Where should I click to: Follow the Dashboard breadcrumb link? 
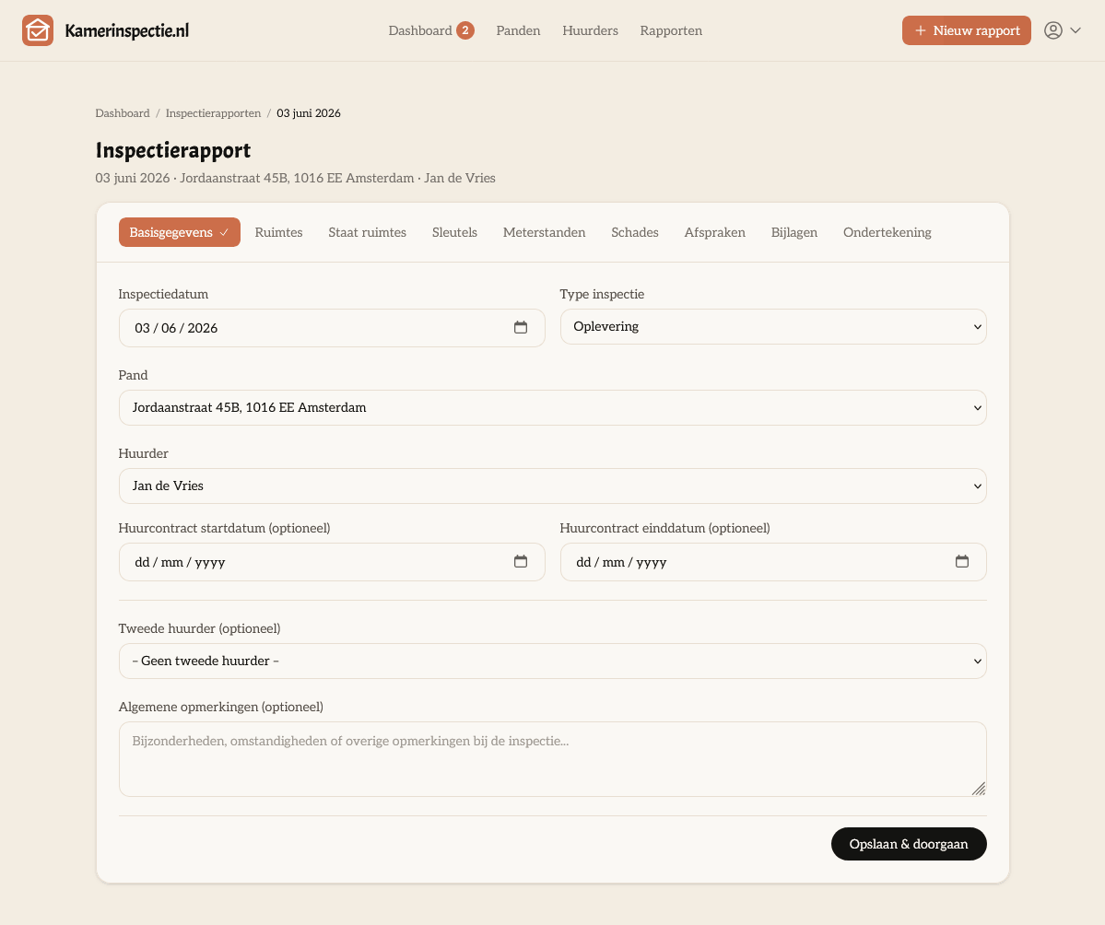point(123,113)
